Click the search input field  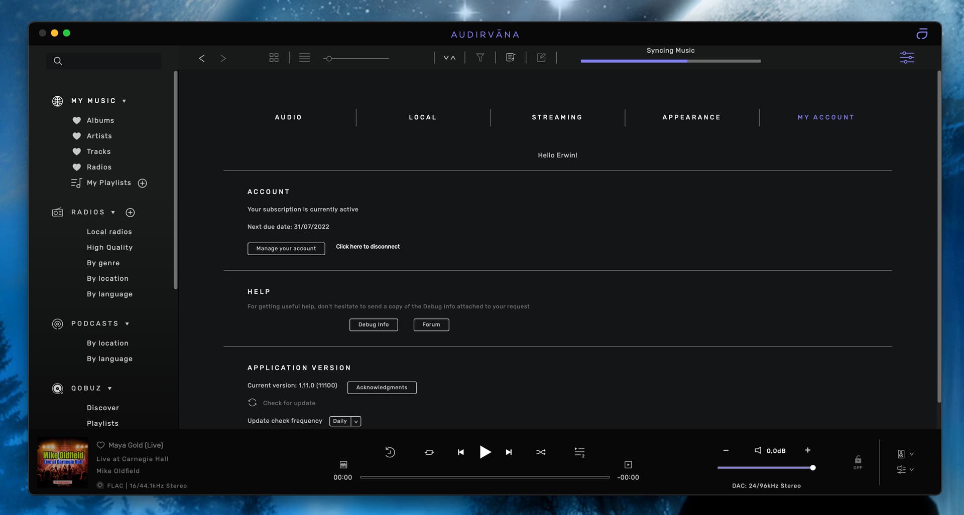[x=104, y=61]
